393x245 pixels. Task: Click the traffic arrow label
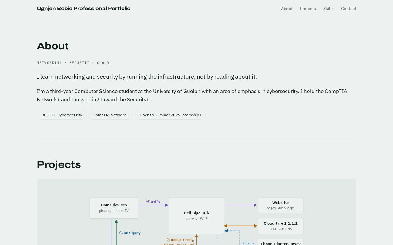(x=153, y=202)
